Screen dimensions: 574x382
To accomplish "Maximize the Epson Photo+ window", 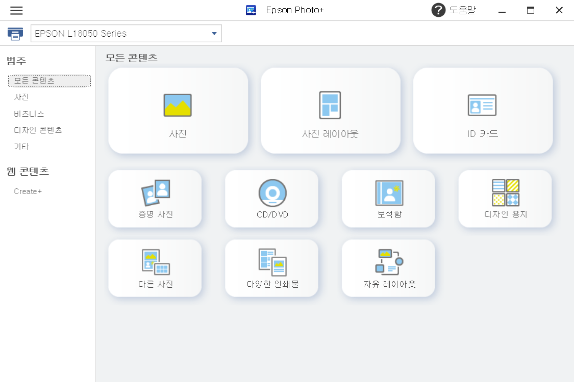I will click(531, 10).
